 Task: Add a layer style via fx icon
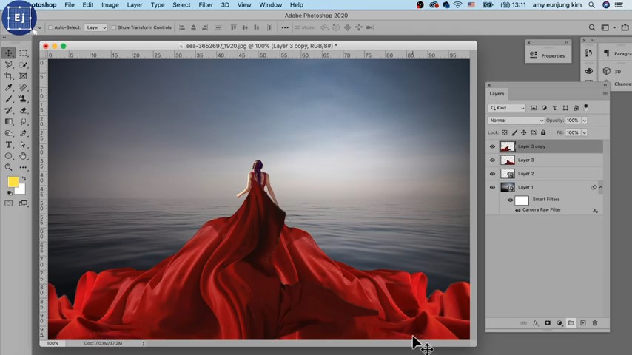point(536,322)
